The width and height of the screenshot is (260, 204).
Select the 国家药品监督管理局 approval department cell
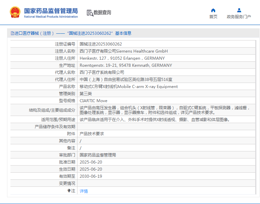tap(166, 155)
